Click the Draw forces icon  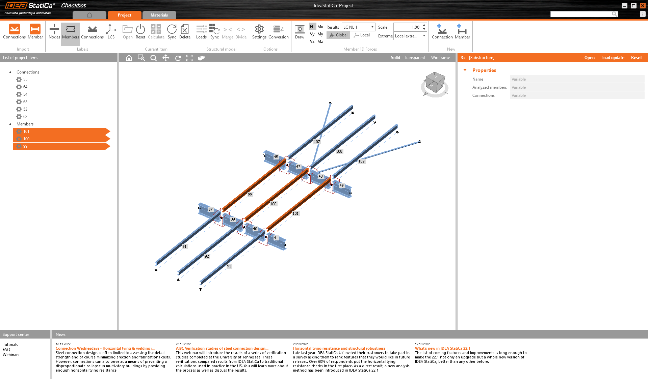300,29
